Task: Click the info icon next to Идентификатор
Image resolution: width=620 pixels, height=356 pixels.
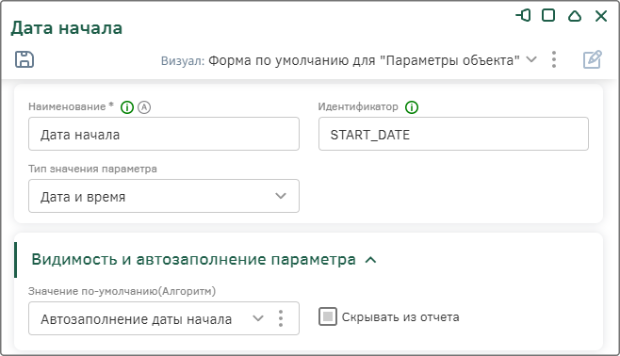Action: coord(412,107)
